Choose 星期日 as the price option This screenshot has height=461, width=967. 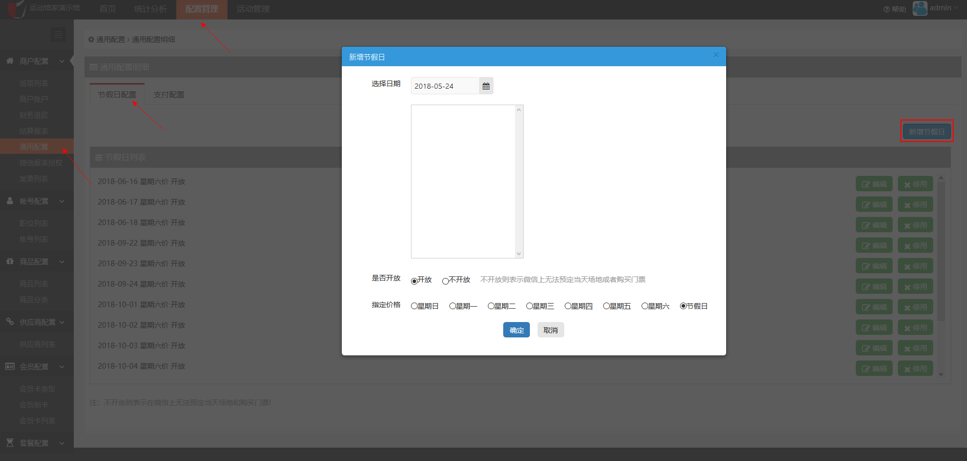click(414, 306)
